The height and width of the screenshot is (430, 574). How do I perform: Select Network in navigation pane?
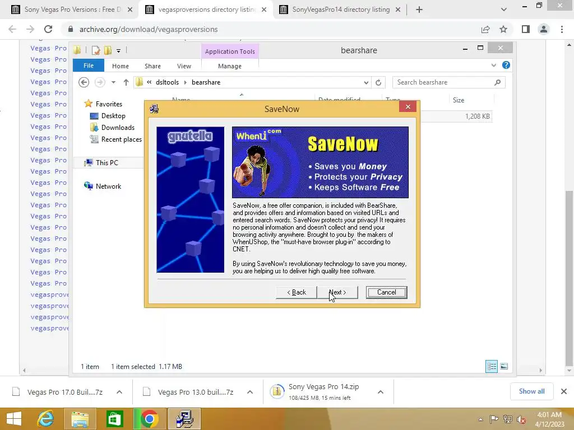pos(108,186)
